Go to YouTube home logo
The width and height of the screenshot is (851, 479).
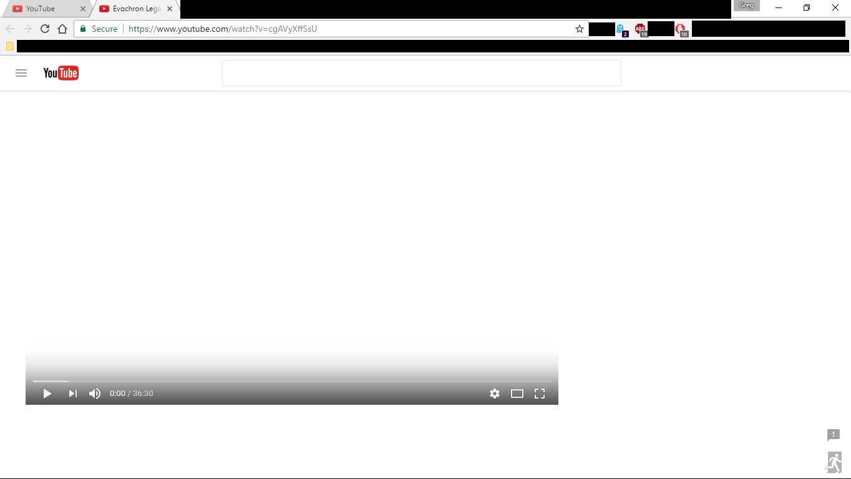61,73
